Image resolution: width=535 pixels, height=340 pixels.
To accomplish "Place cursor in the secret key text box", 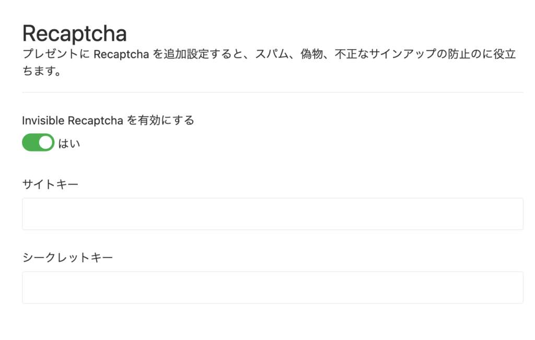I will point(273,287).
